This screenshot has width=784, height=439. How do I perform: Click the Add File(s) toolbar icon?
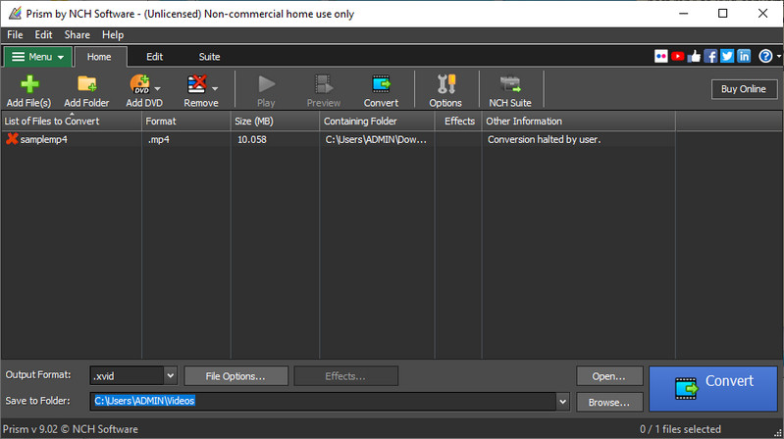click(28, 89)
